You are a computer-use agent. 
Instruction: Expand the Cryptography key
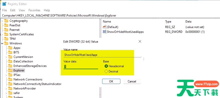[x=2, y=21]
